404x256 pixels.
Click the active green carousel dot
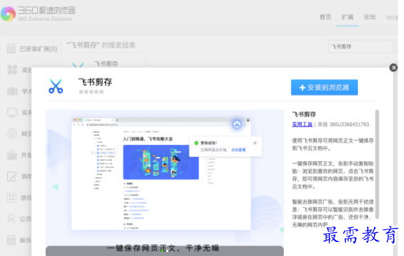click(x=162, y=251)
